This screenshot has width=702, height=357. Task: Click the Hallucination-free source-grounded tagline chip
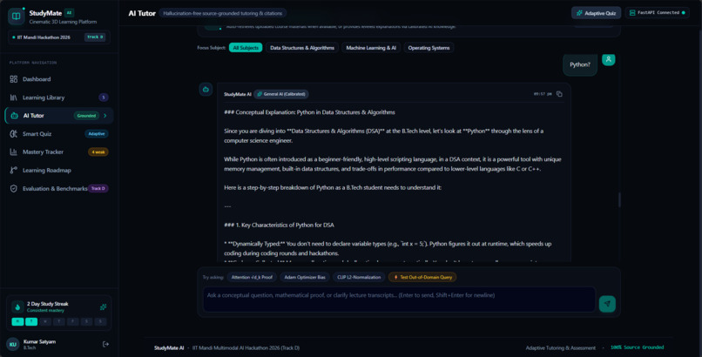click(222, 13)
